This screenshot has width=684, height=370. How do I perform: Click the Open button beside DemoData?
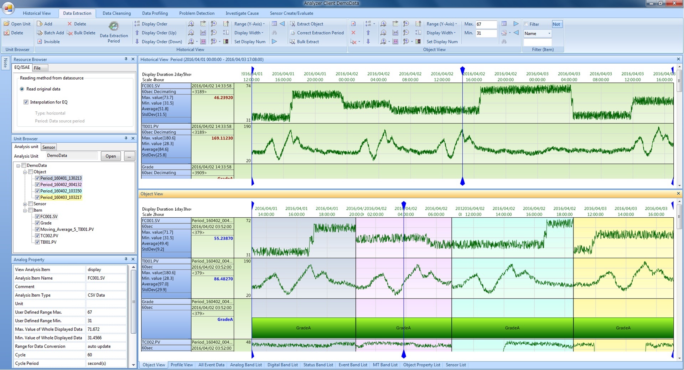[x=110, y=156]
